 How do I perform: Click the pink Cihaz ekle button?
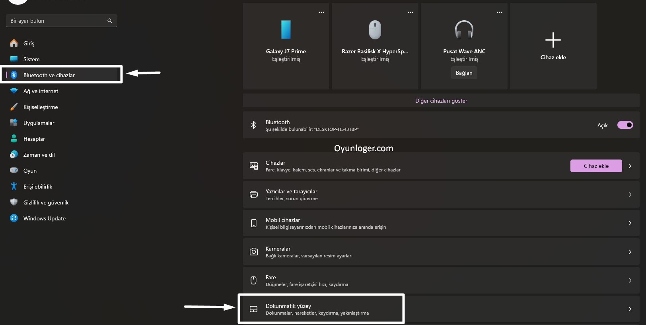pyautogui.click(x=596, y=166)
